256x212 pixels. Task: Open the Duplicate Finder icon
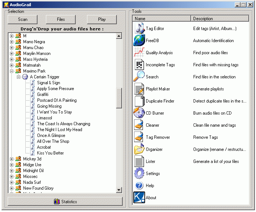click(140, 101)
